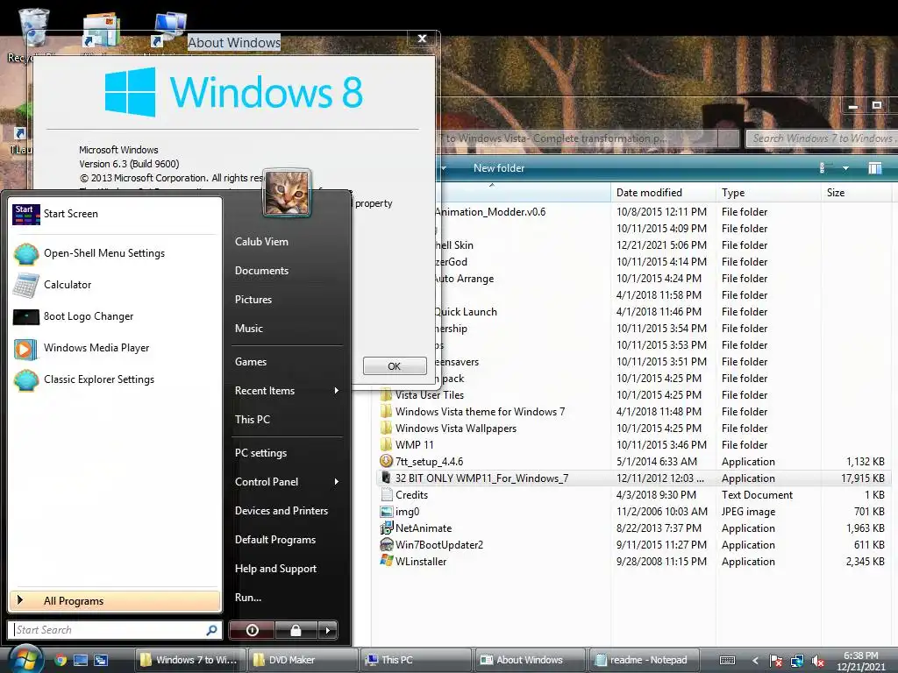Click Run... in start menu
The height and width of the screenshot is (673, 898).
point(248,598)
